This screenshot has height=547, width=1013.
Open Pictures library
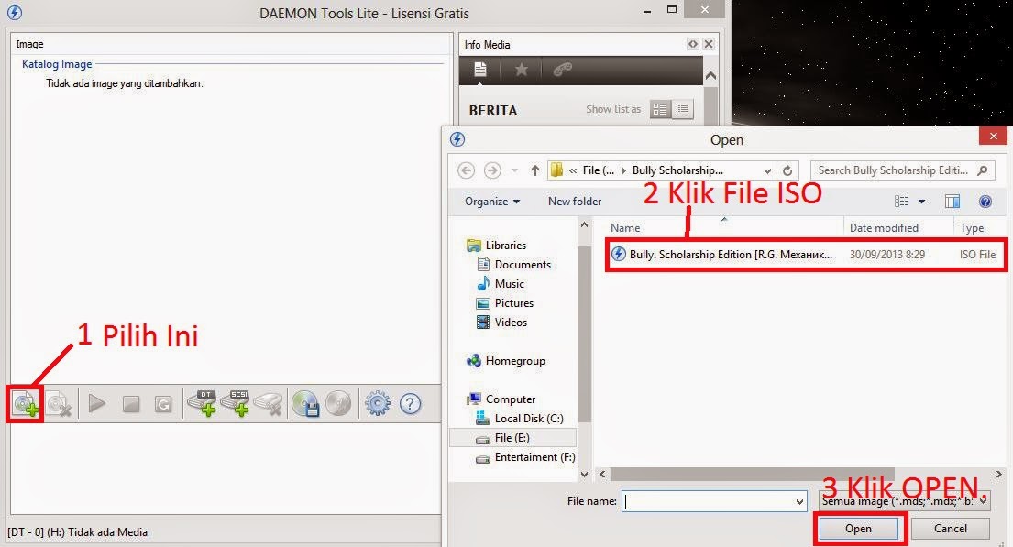[513, 303]
